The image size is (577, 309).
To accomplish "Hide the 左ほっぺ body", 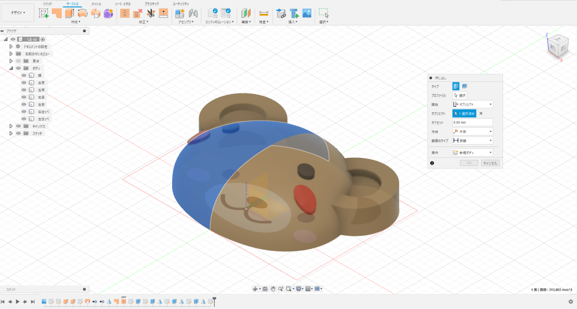I will click(24, 119).
